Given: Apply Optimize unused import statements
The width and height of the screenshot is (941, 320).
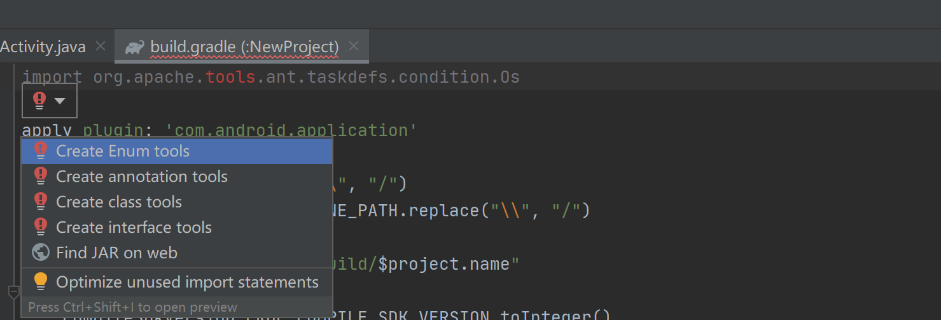Looking at the screenshot, I should (187, 282).
